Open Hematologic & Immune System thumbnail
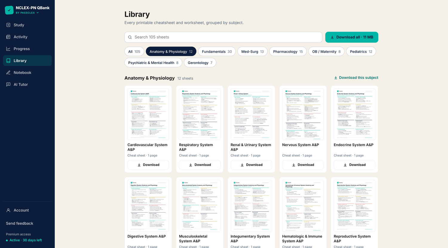Image resolution: width=448 pixels, height=248 pixels. (303, 205)
